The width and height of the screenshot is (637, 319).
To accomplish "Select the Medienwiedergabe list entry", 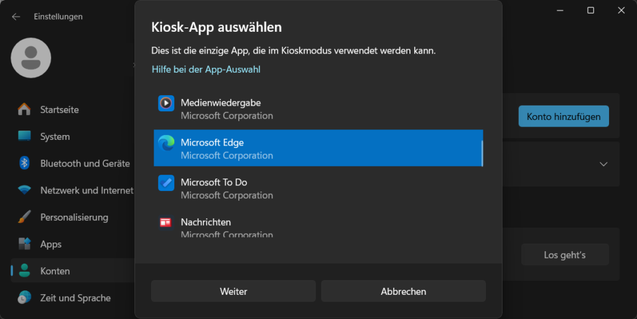I will click(318, 109).
